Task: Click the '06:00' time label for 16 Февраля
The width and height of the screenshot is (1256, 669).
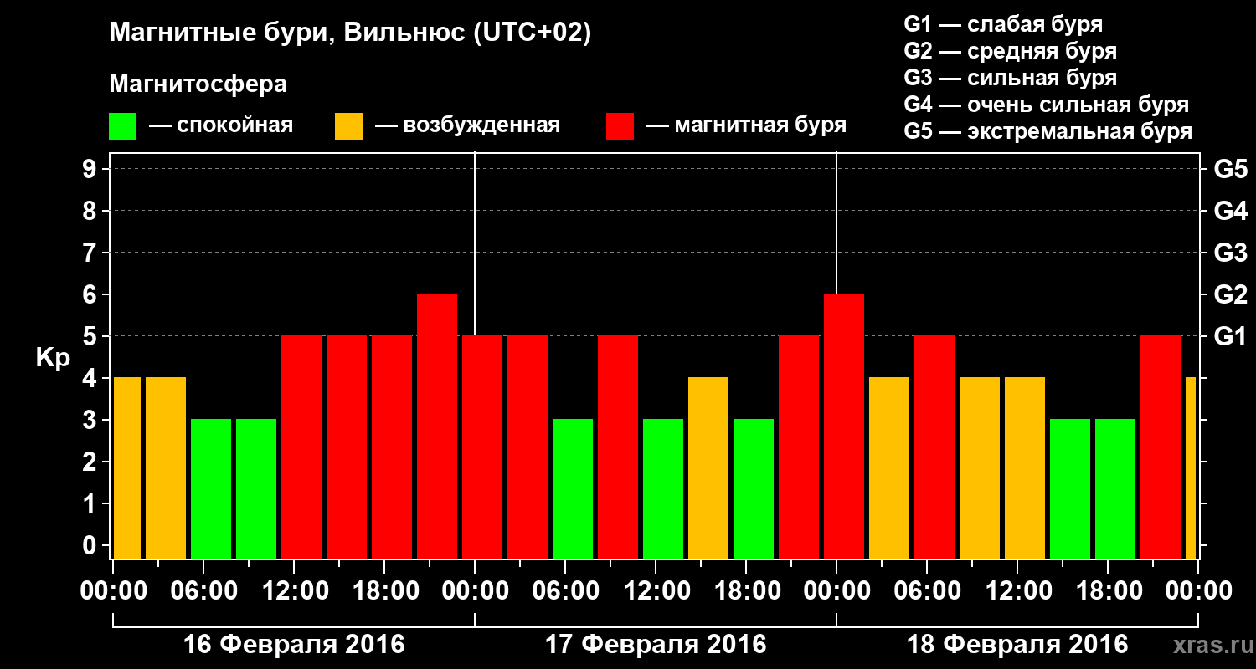Action: [x=203, y=590]
